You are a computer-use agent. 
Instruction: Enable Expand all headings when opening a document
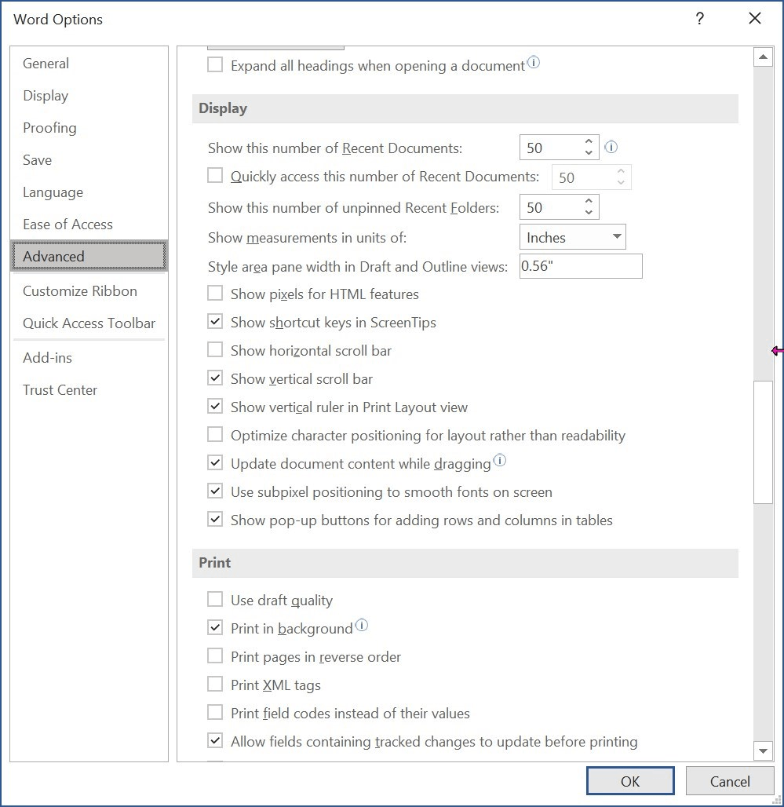click(x=215, y=65)
